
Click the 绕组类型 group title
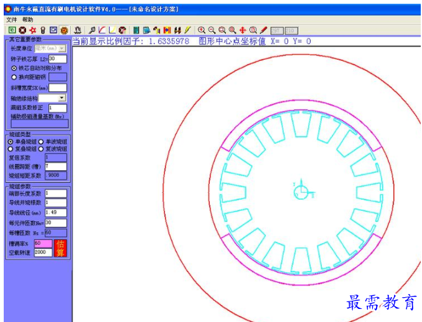pos(20,134)
